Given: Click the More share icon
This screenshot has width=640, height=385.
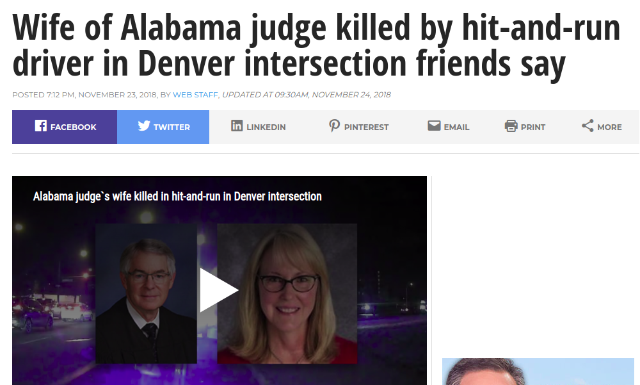Looking at the screenshot, I should 588,126.
